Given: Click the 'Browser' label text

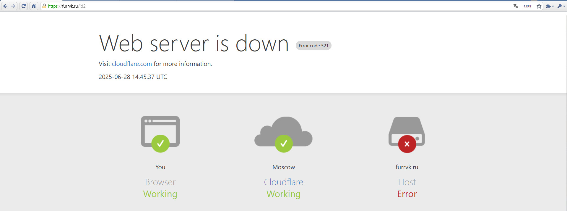Looking at the screenshot, I should coord(160,182).
